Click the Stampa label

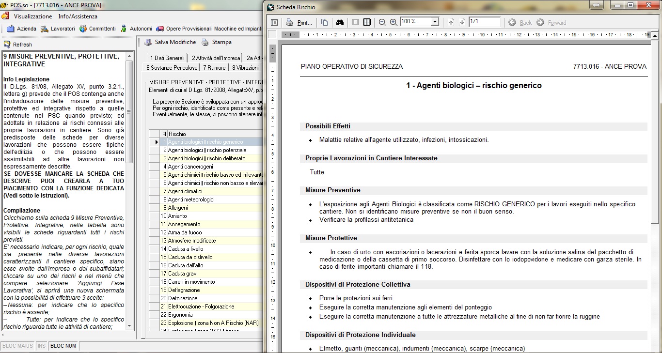pyautogui.click(x=222, y=42)
